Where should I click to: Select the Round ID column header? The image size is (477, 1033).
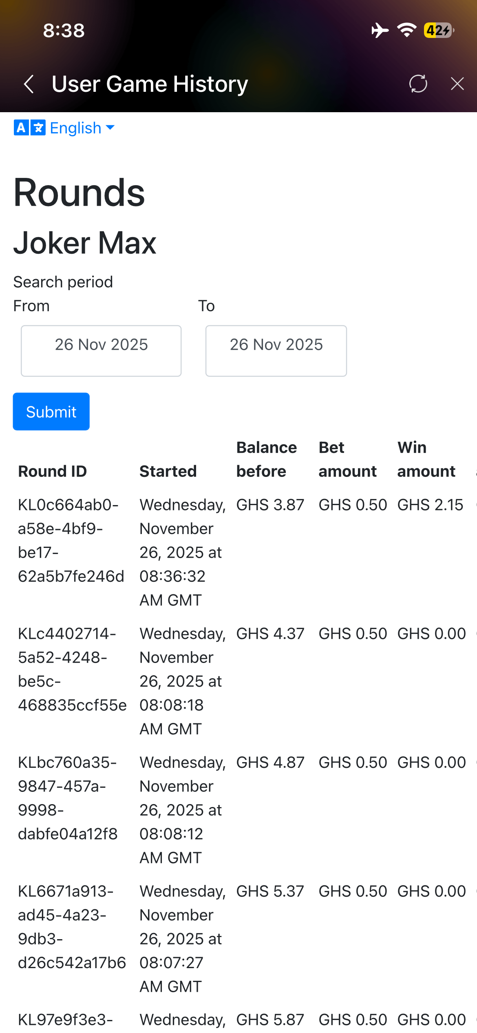click(52, 471)
